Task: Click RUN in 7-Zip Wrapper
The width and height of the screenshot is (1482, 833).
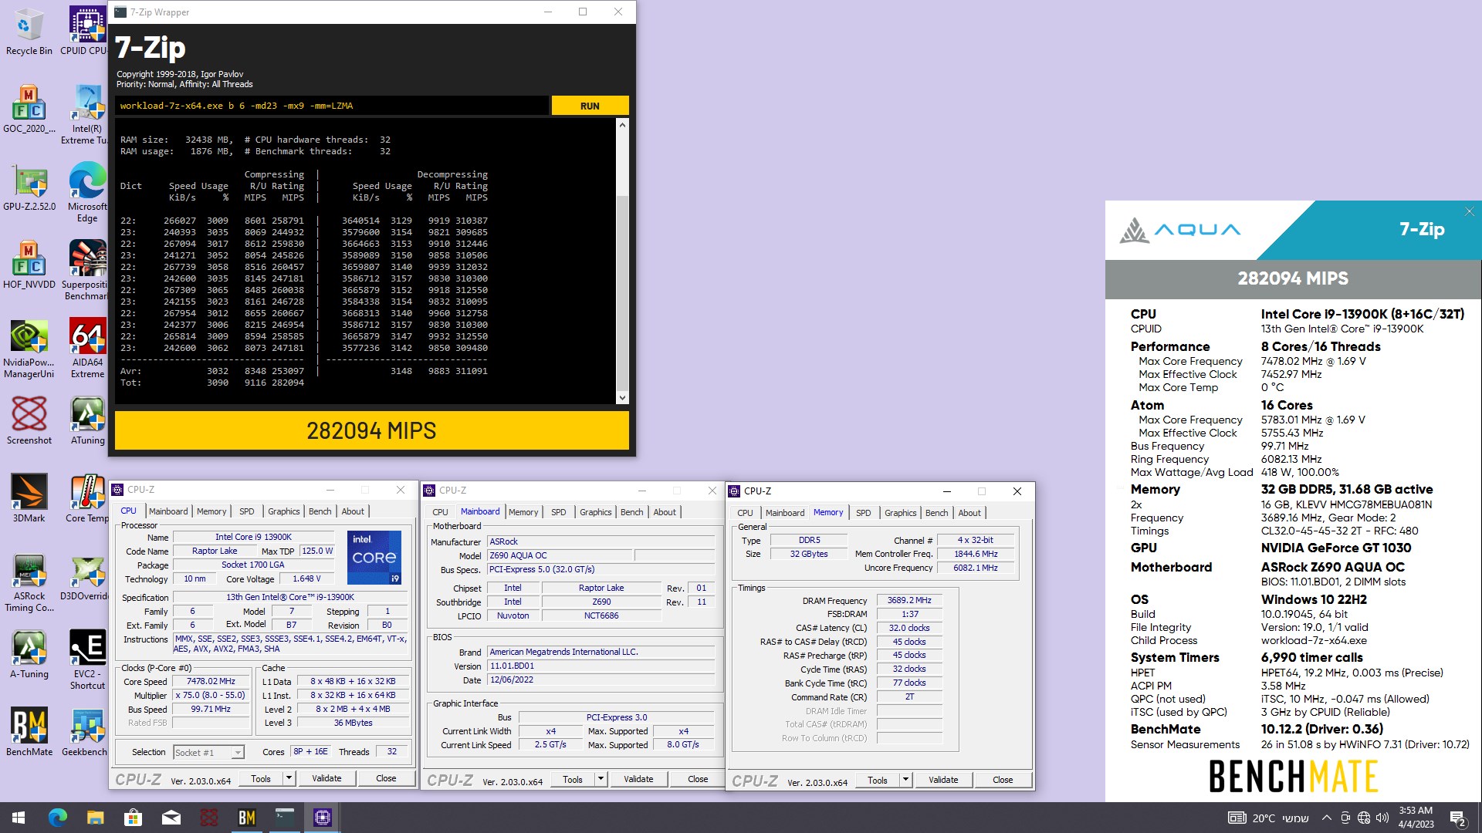Action: (590, 106)
